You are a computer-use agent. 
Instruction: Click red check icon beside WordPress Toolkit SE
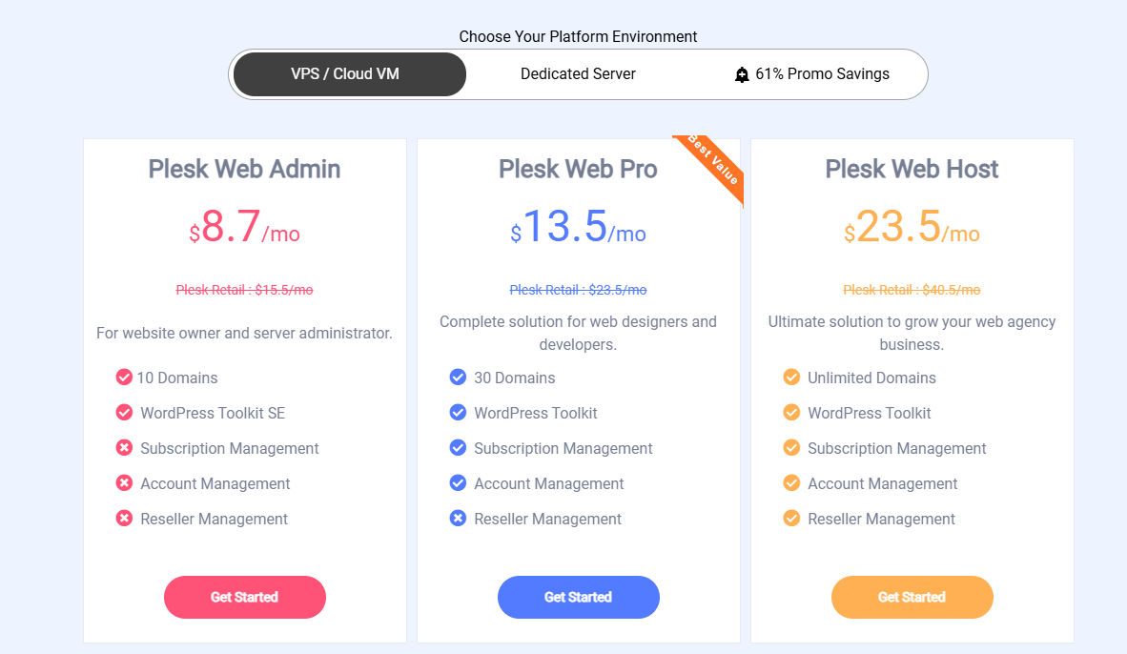[124, 413]
